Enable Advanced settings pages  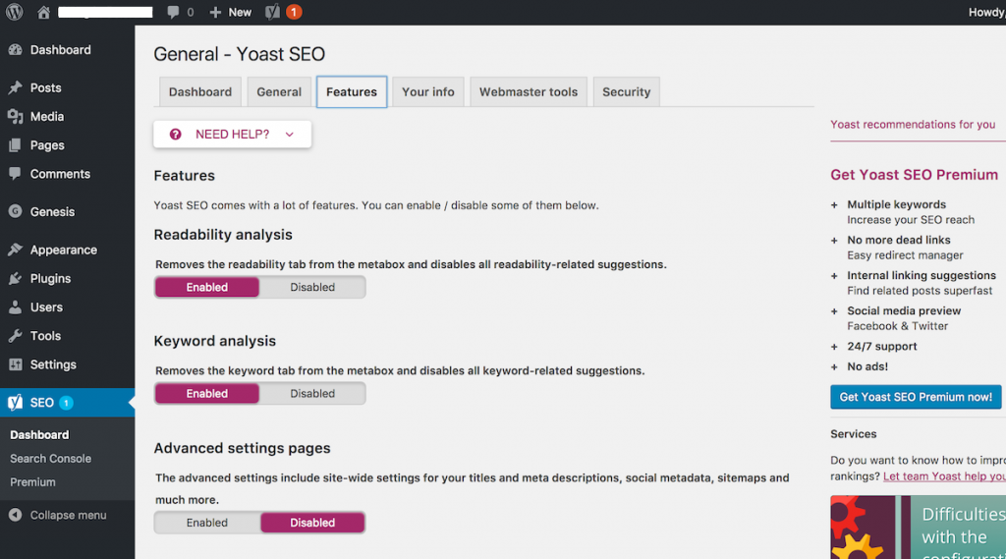coord(207,523)
